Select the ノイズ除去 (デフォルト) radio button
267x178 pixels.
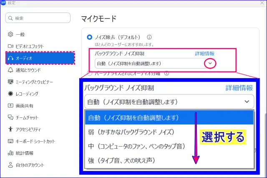point(89,37)
